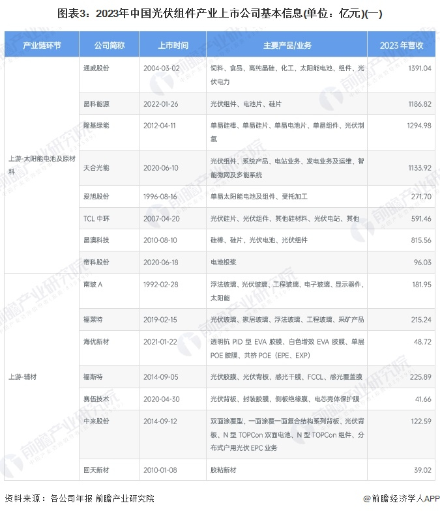Click listing date 2019-02-15
This screenshot has height=512, width=440.
160,320
